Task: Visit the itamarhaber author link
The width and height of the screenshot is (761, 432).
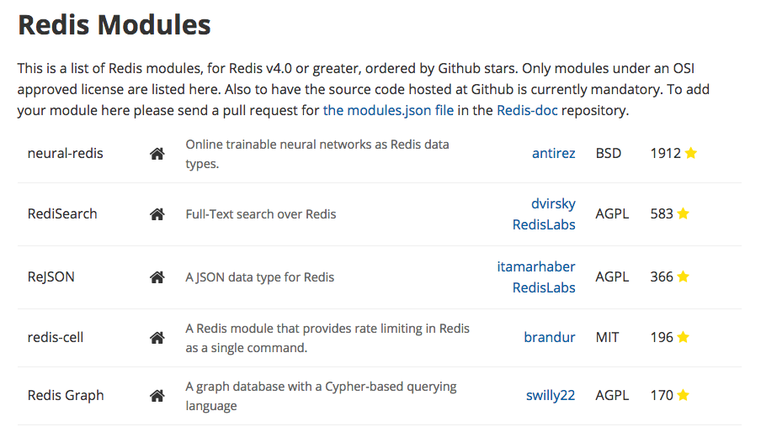Action: coord(536,266)
